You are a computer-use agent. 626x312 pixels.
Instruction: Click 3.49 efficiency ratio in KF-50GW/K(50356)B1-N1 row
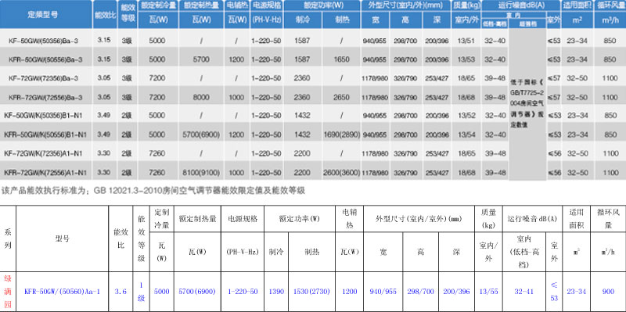tap(104, 115)
